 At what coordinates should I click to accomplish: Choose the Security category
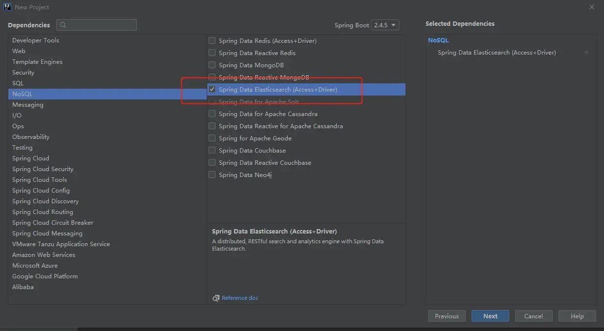click(x=23, y=73)
